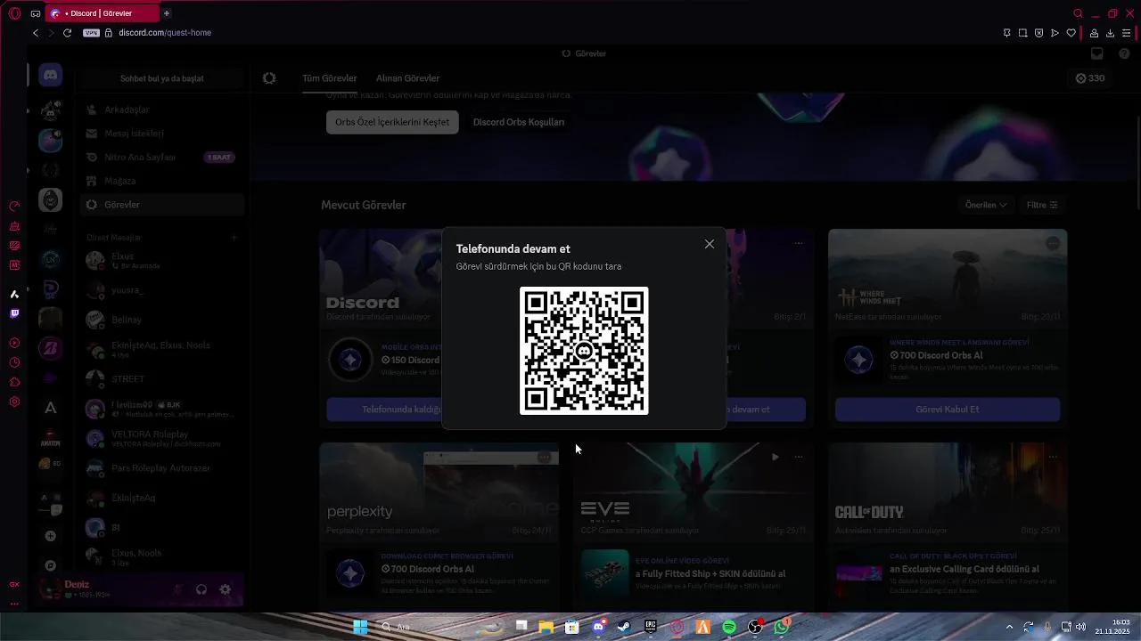Viewport: 1141px width, 641px height.
Task: Open WhatsApp from the taskbar
Action: coord(782,627)
